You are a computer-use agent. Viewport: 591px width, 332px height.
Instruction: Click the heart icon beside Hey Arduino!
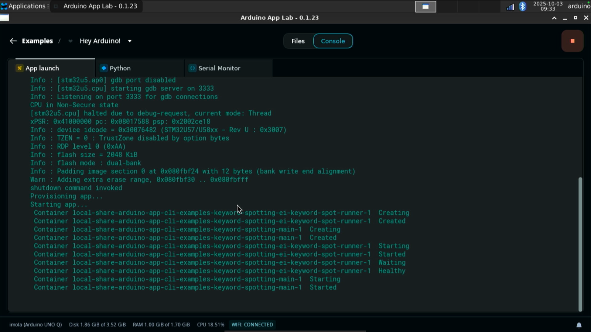click(70, 41)
